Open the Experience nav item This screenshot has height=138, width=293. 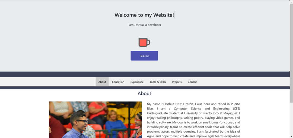[137, 82]
